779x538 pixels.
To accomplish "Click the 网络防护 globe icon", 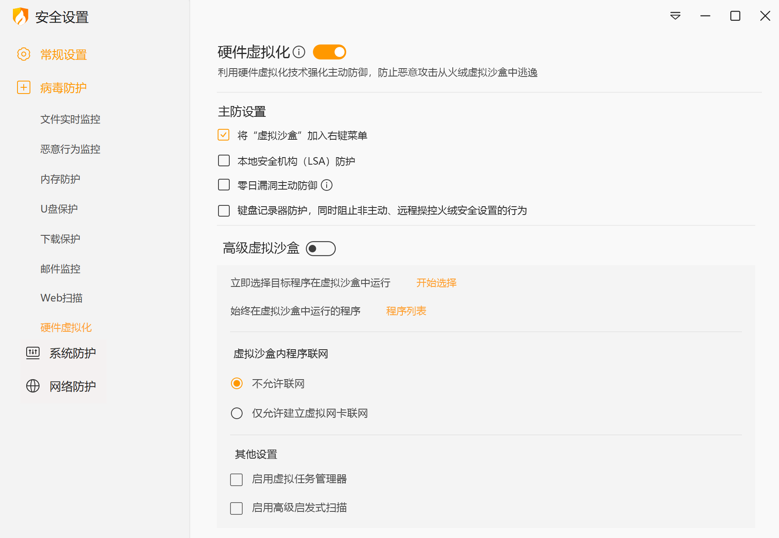I will pos(33,386).
